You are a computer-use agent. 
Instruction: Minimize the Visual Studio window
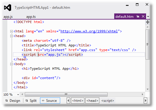tap(127, 5)
